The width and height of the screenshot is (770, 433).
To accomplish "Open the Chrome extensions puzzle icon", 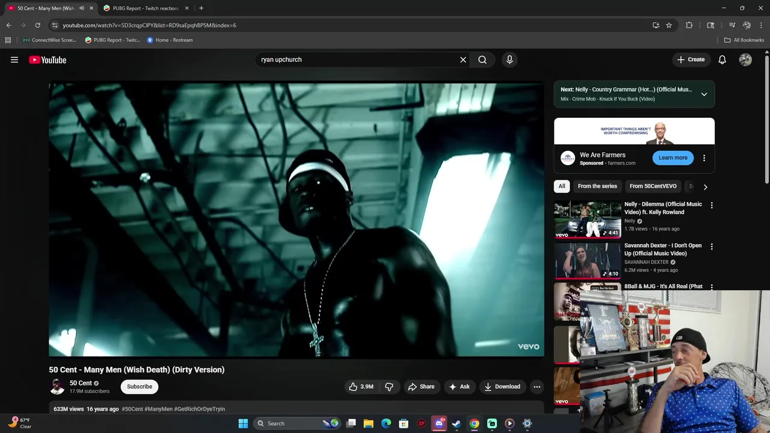I will [689, 25].
